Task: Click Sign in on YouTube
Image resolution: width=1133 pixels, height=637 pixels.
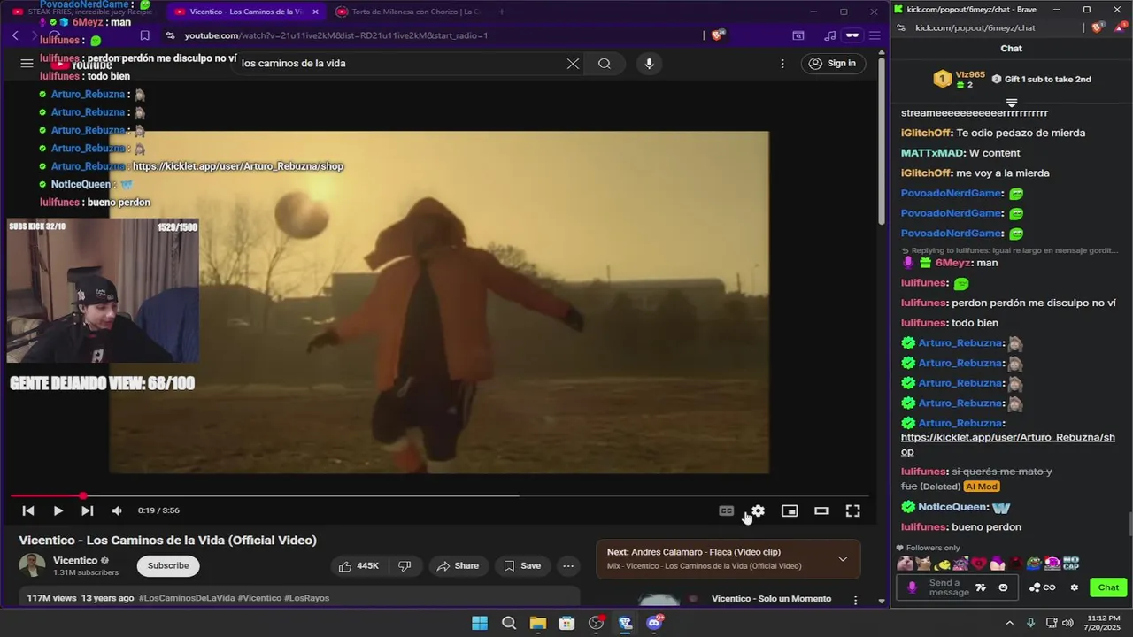Action: (x=833, y=64)
